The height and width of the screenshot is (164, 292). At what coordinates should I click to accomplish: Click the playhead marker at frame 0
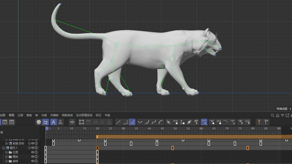(47, 128)
